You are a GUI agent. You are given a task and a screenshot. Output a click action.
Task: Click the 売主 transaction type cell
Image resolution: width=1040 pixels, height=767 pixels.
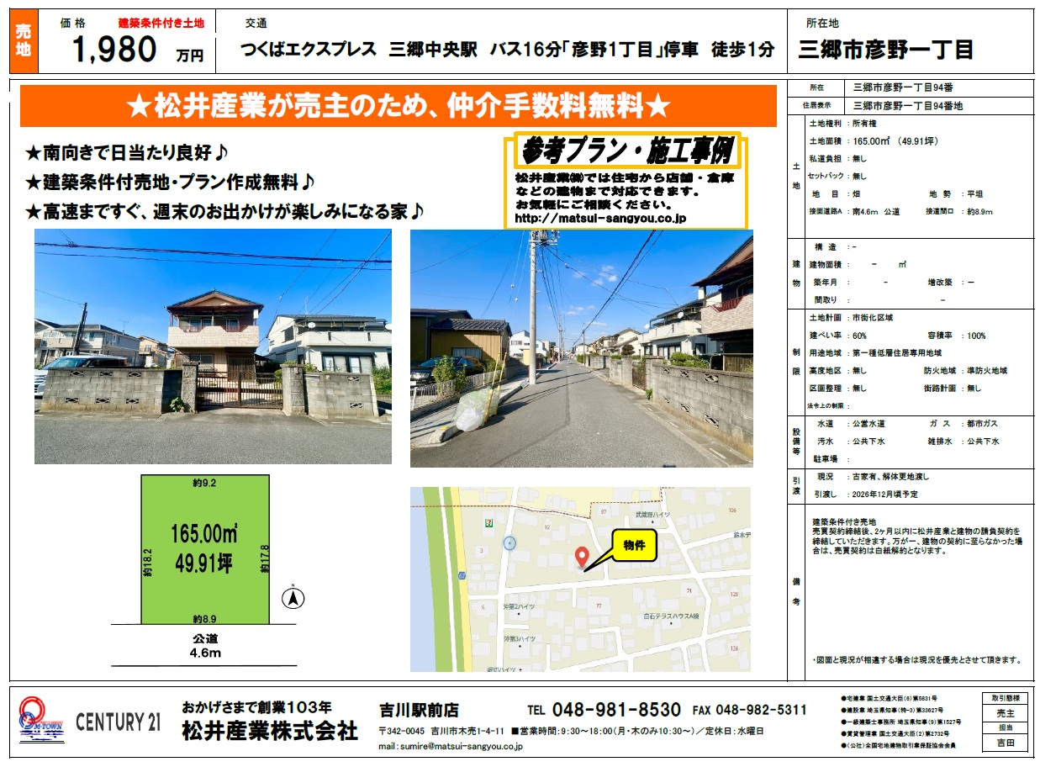point(1005,713)
